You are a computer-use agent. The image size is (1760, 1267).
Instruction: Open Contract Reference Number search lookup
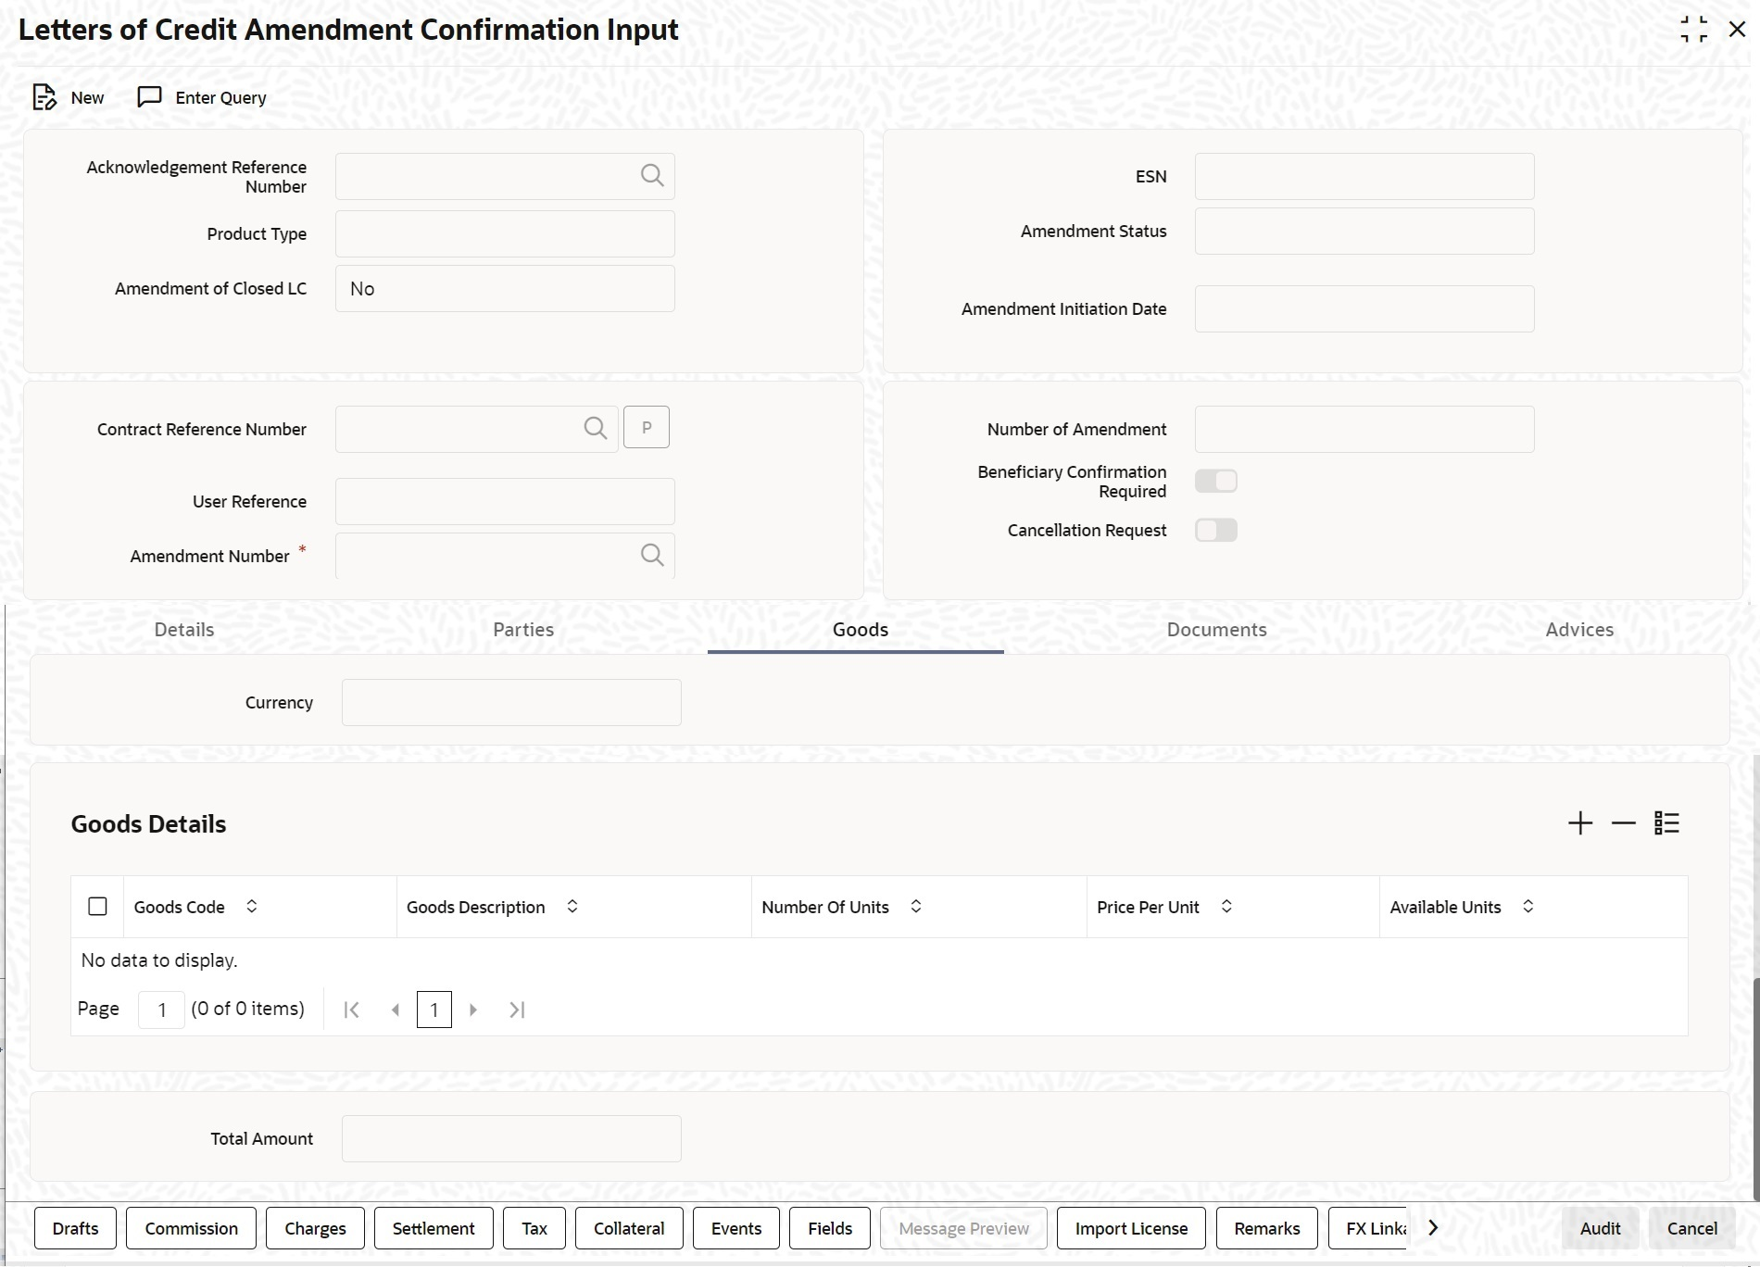click(596, 428)
